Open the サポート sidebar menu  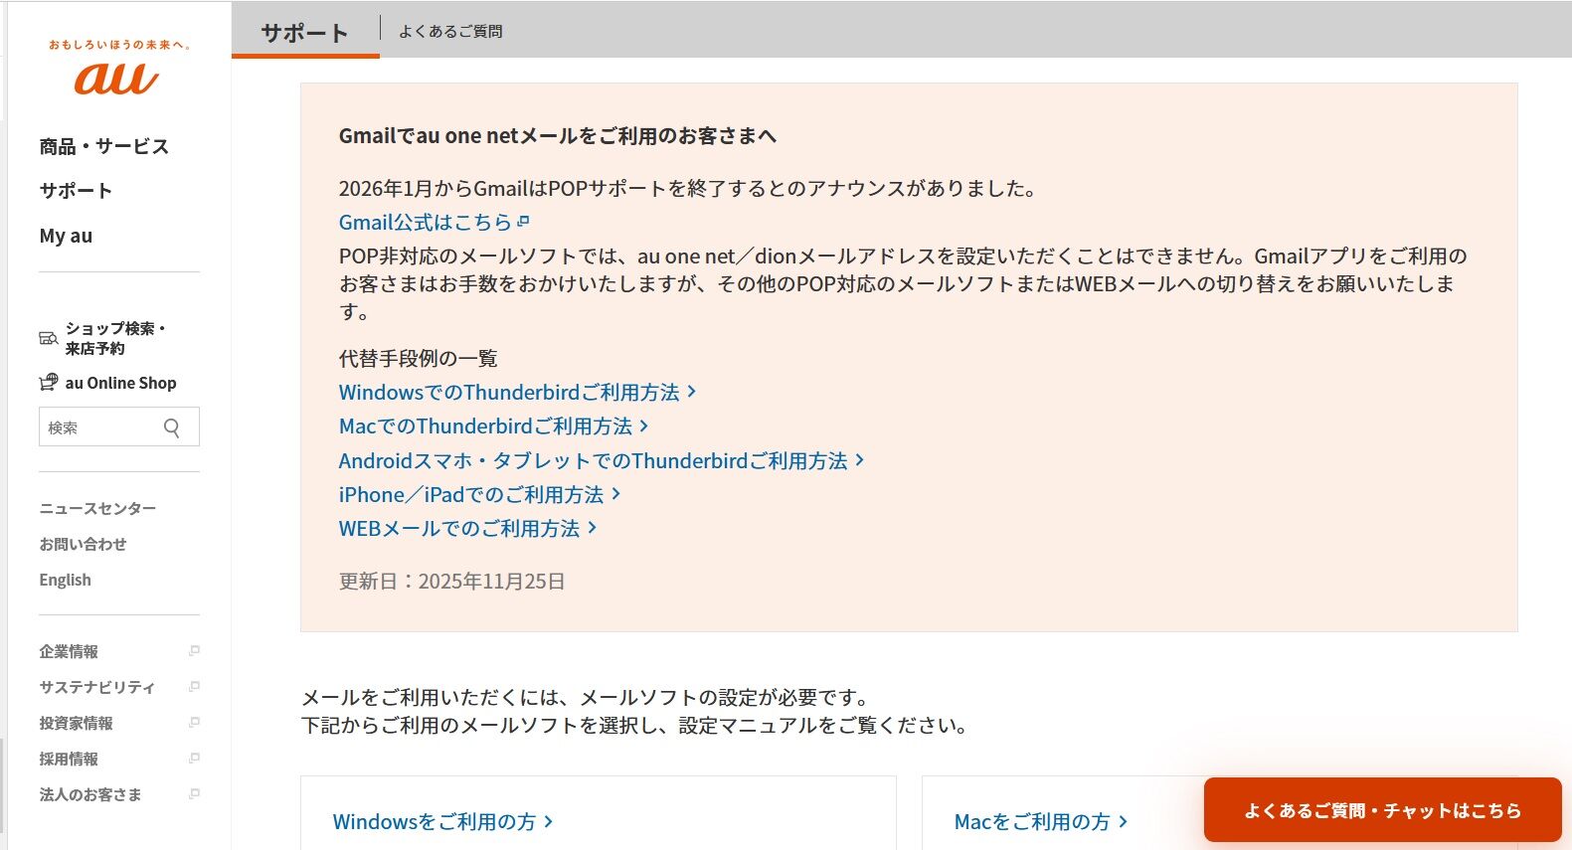[76, 191]
